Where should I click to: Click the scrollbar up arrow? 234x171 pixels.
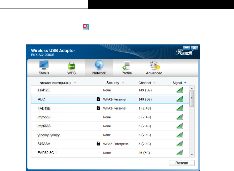click(192, 88)
